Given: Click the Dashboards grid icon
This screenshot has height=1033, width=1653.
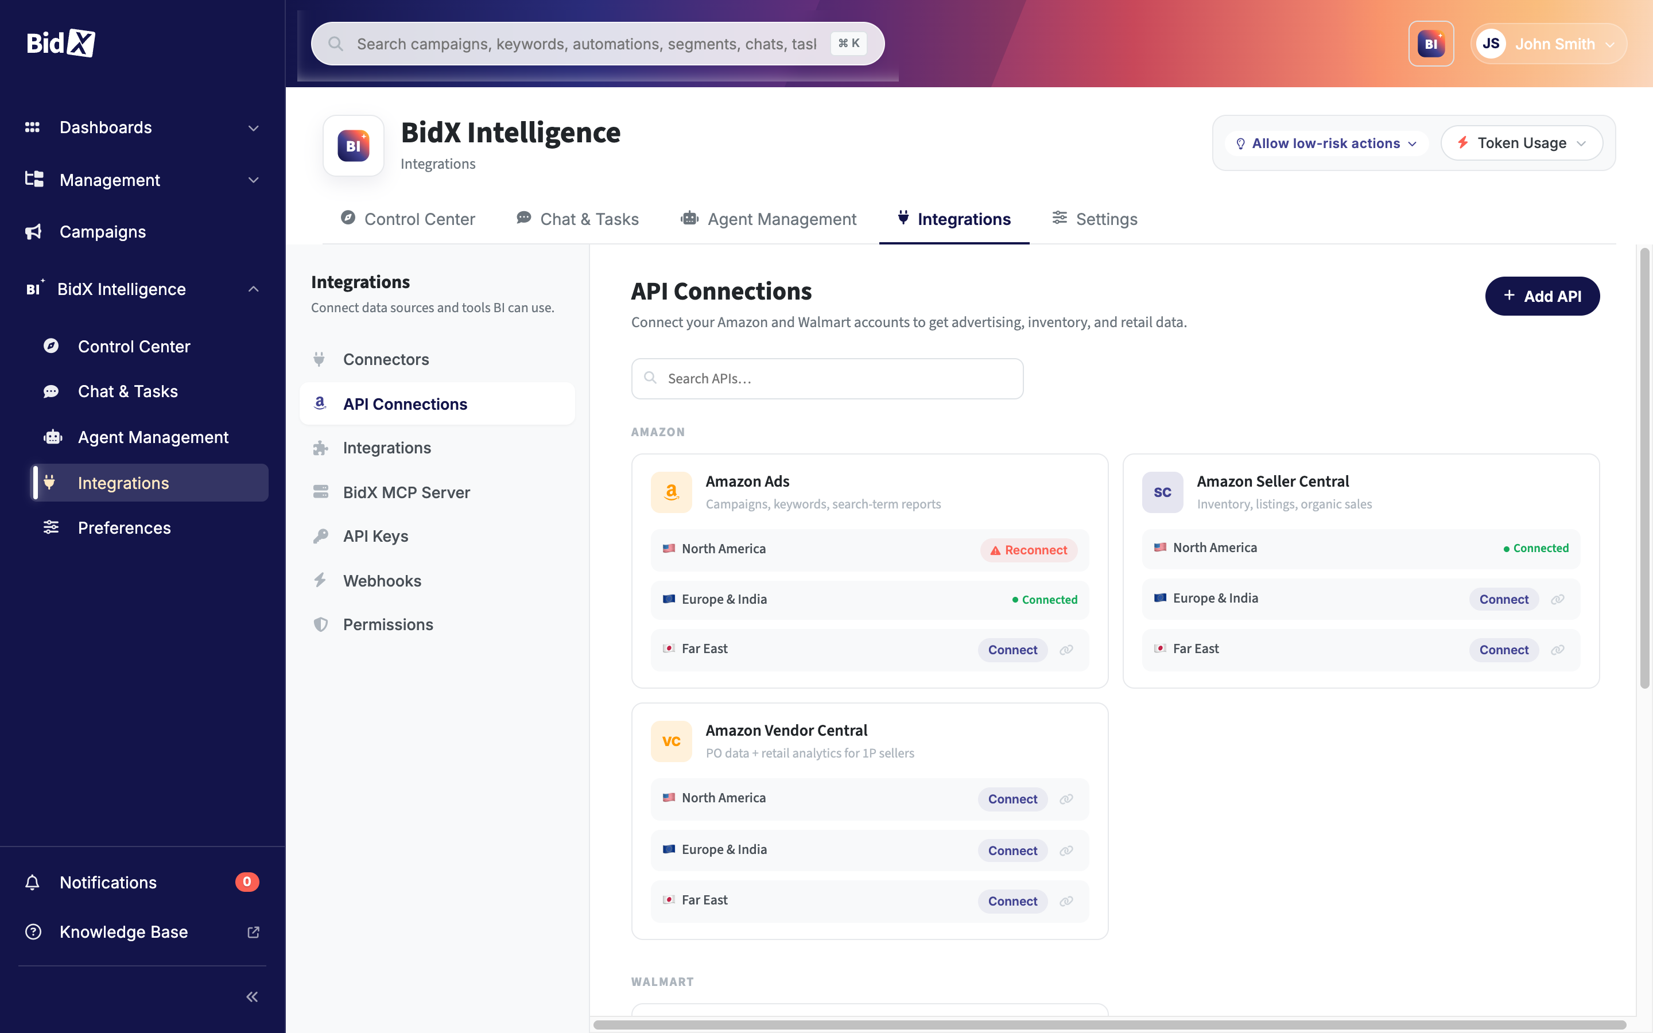Looking at the screenshot, I should 32,127.
